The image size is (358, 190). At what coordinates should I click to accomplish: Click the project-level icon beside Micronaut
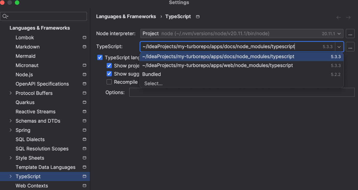coord(84,65)
